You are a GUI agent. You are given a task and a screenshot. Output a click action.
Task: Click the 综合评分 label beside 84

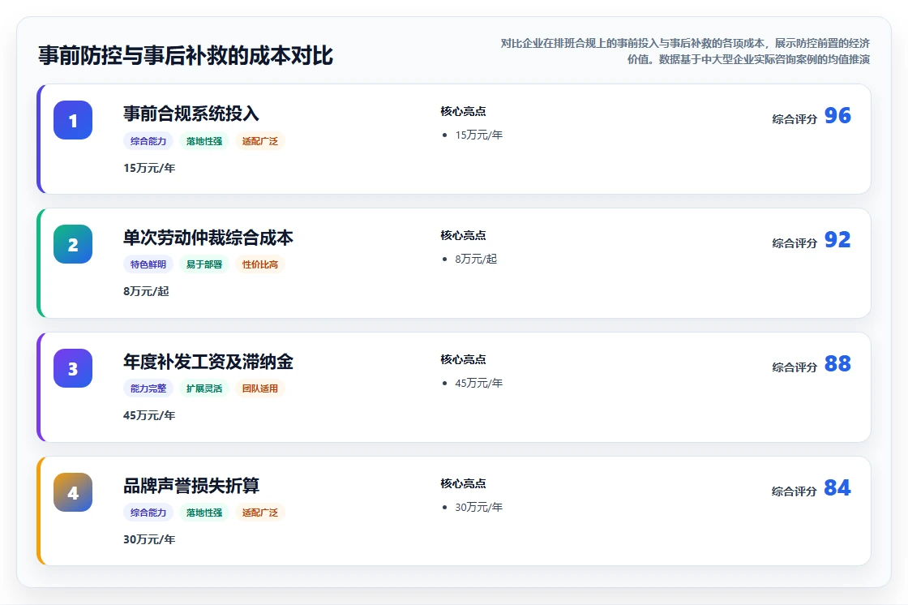click(794, 491)
